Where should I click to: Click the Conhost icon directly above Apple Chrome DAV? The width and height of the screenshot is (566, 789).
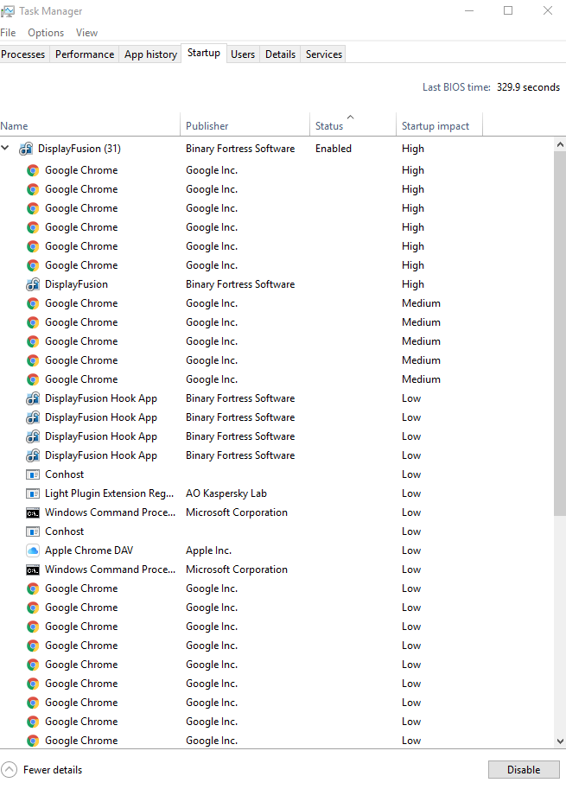33,531
